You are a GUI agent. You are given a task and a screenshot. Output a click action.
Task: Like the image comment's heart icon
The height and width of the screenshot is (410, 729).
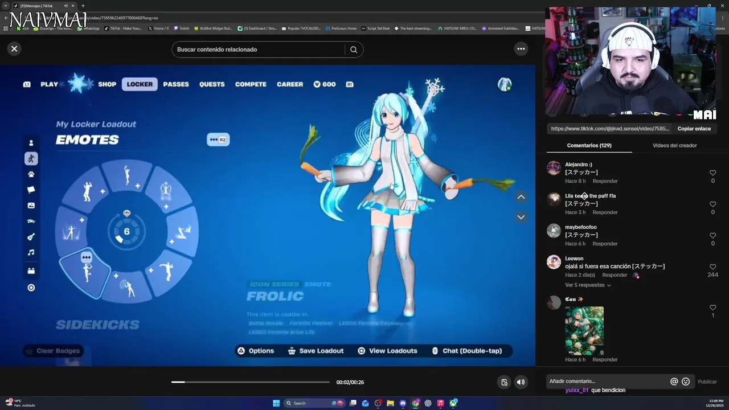tap(712, 307)
